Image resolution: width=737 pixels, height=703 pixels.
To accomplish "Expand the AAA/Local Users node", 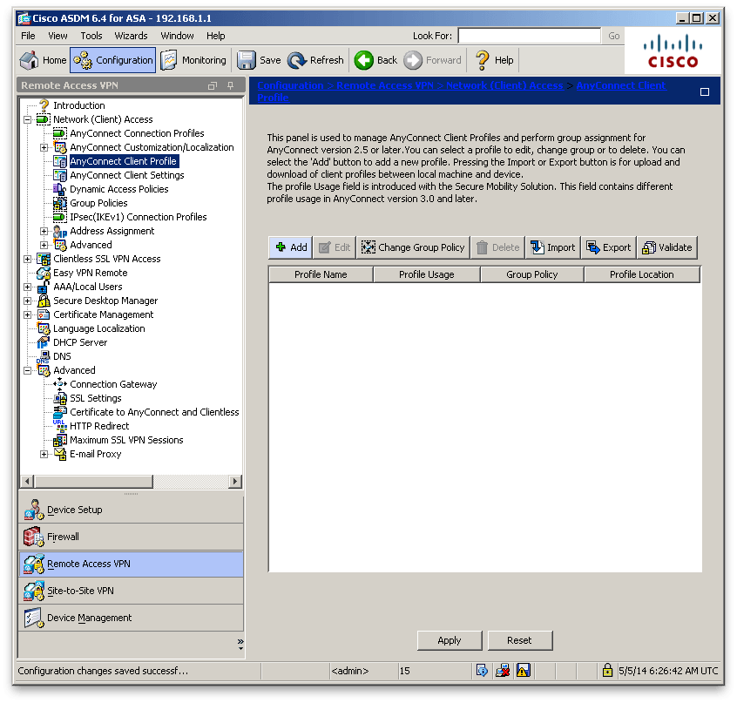I will [x=28, y=287].
